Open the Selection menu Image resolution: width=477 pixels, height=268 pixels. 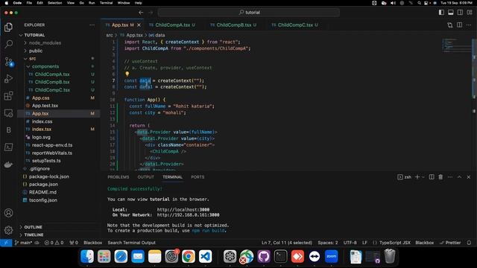tap(54, 3)
